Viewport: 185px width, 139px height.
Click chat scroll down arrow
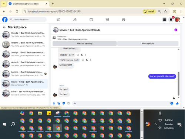pos(178,97)
